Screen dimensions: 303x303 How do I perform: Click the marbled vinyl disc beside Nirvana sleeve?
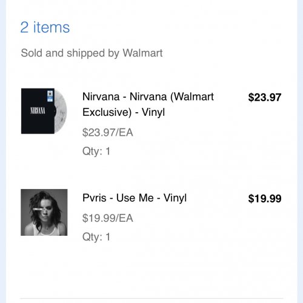point(61,111)
